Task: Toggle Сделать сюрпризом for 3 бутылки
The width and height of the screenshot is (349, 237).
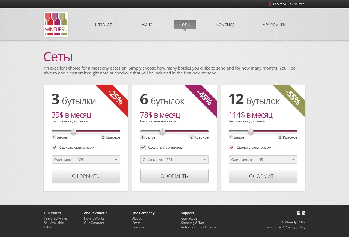Action: click(54, 148)
